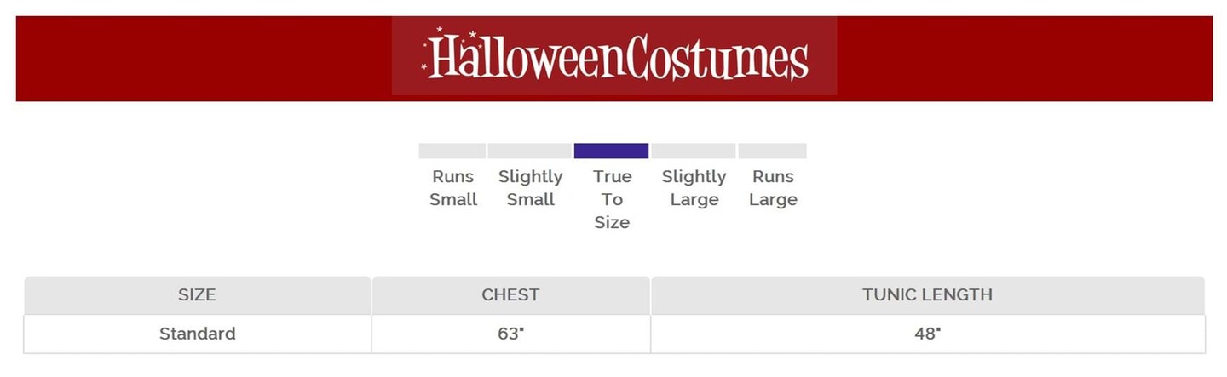Click the Slightly Small text label
This screenshot has height=377, width=1227.
[530, 188]
